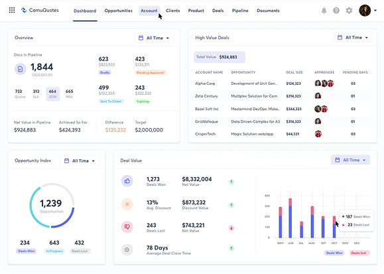
Task: Click the Docs in Pipeline document icon
Action: point(20,69)
